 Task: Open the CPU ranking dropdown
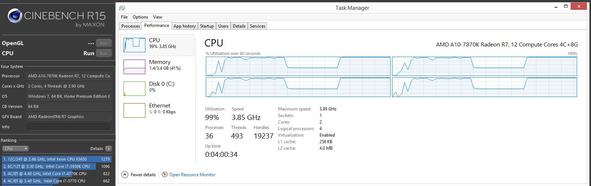(15, 149)
